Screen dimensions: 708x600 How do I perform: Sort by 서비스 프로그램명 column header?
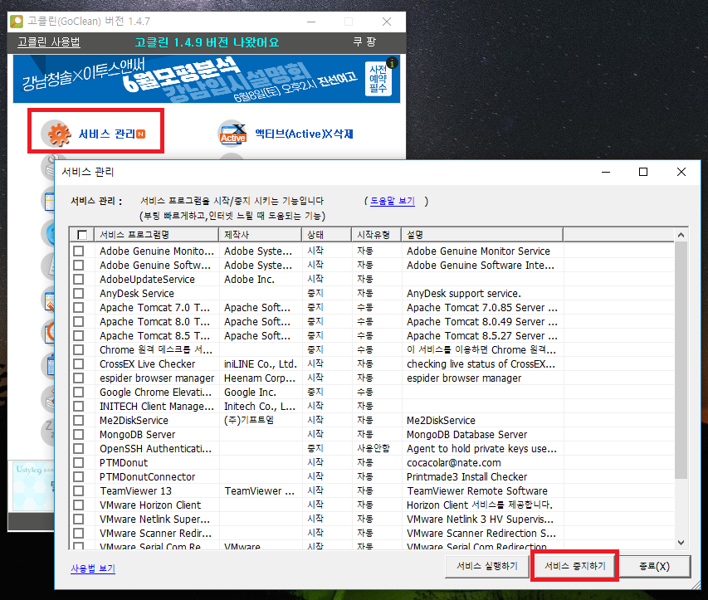point(156,235)
